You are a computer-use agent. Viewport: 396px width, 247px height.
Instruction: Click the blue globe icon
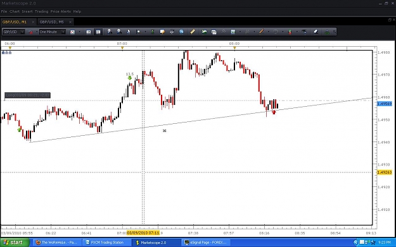(181, 32)
